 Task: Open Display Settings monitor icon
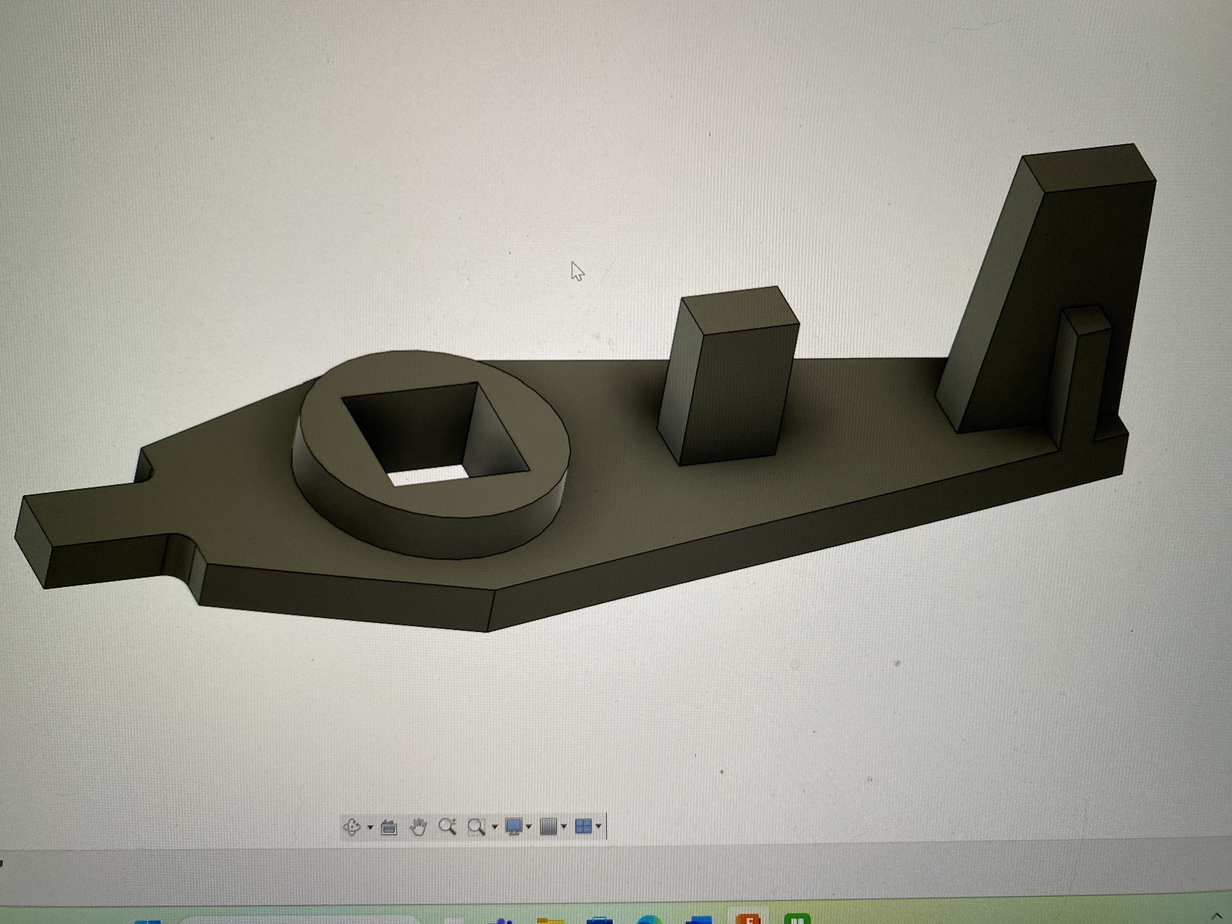click(x=513, y=826)
